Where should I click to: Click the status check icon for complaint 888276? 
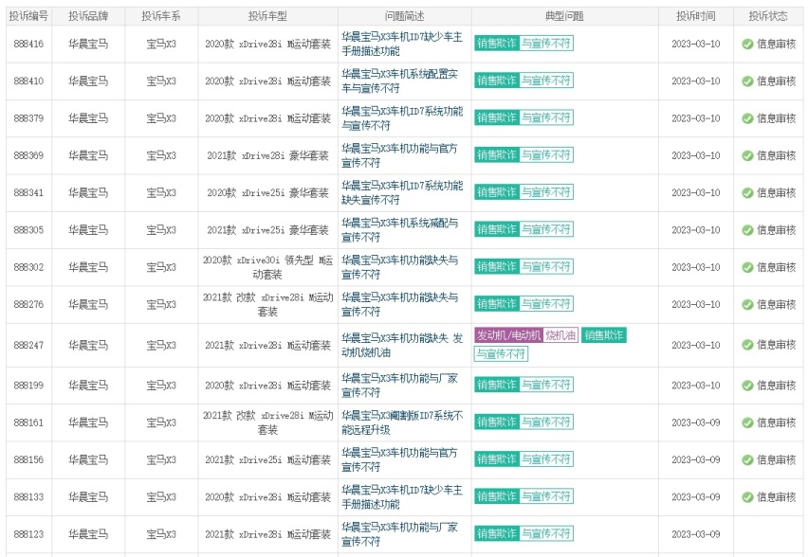[x=747, y=305]
